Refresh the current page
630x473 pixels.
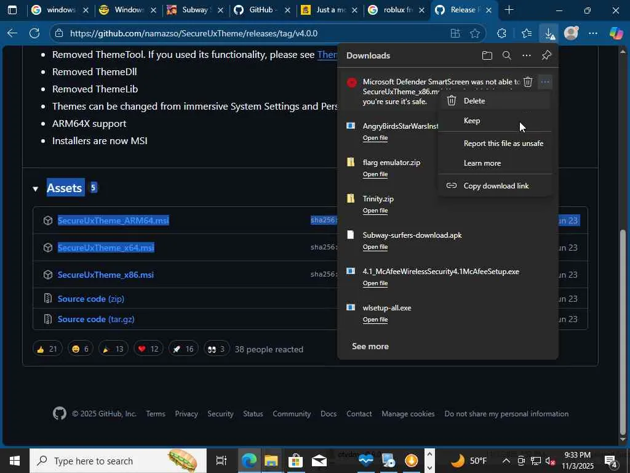34,33
